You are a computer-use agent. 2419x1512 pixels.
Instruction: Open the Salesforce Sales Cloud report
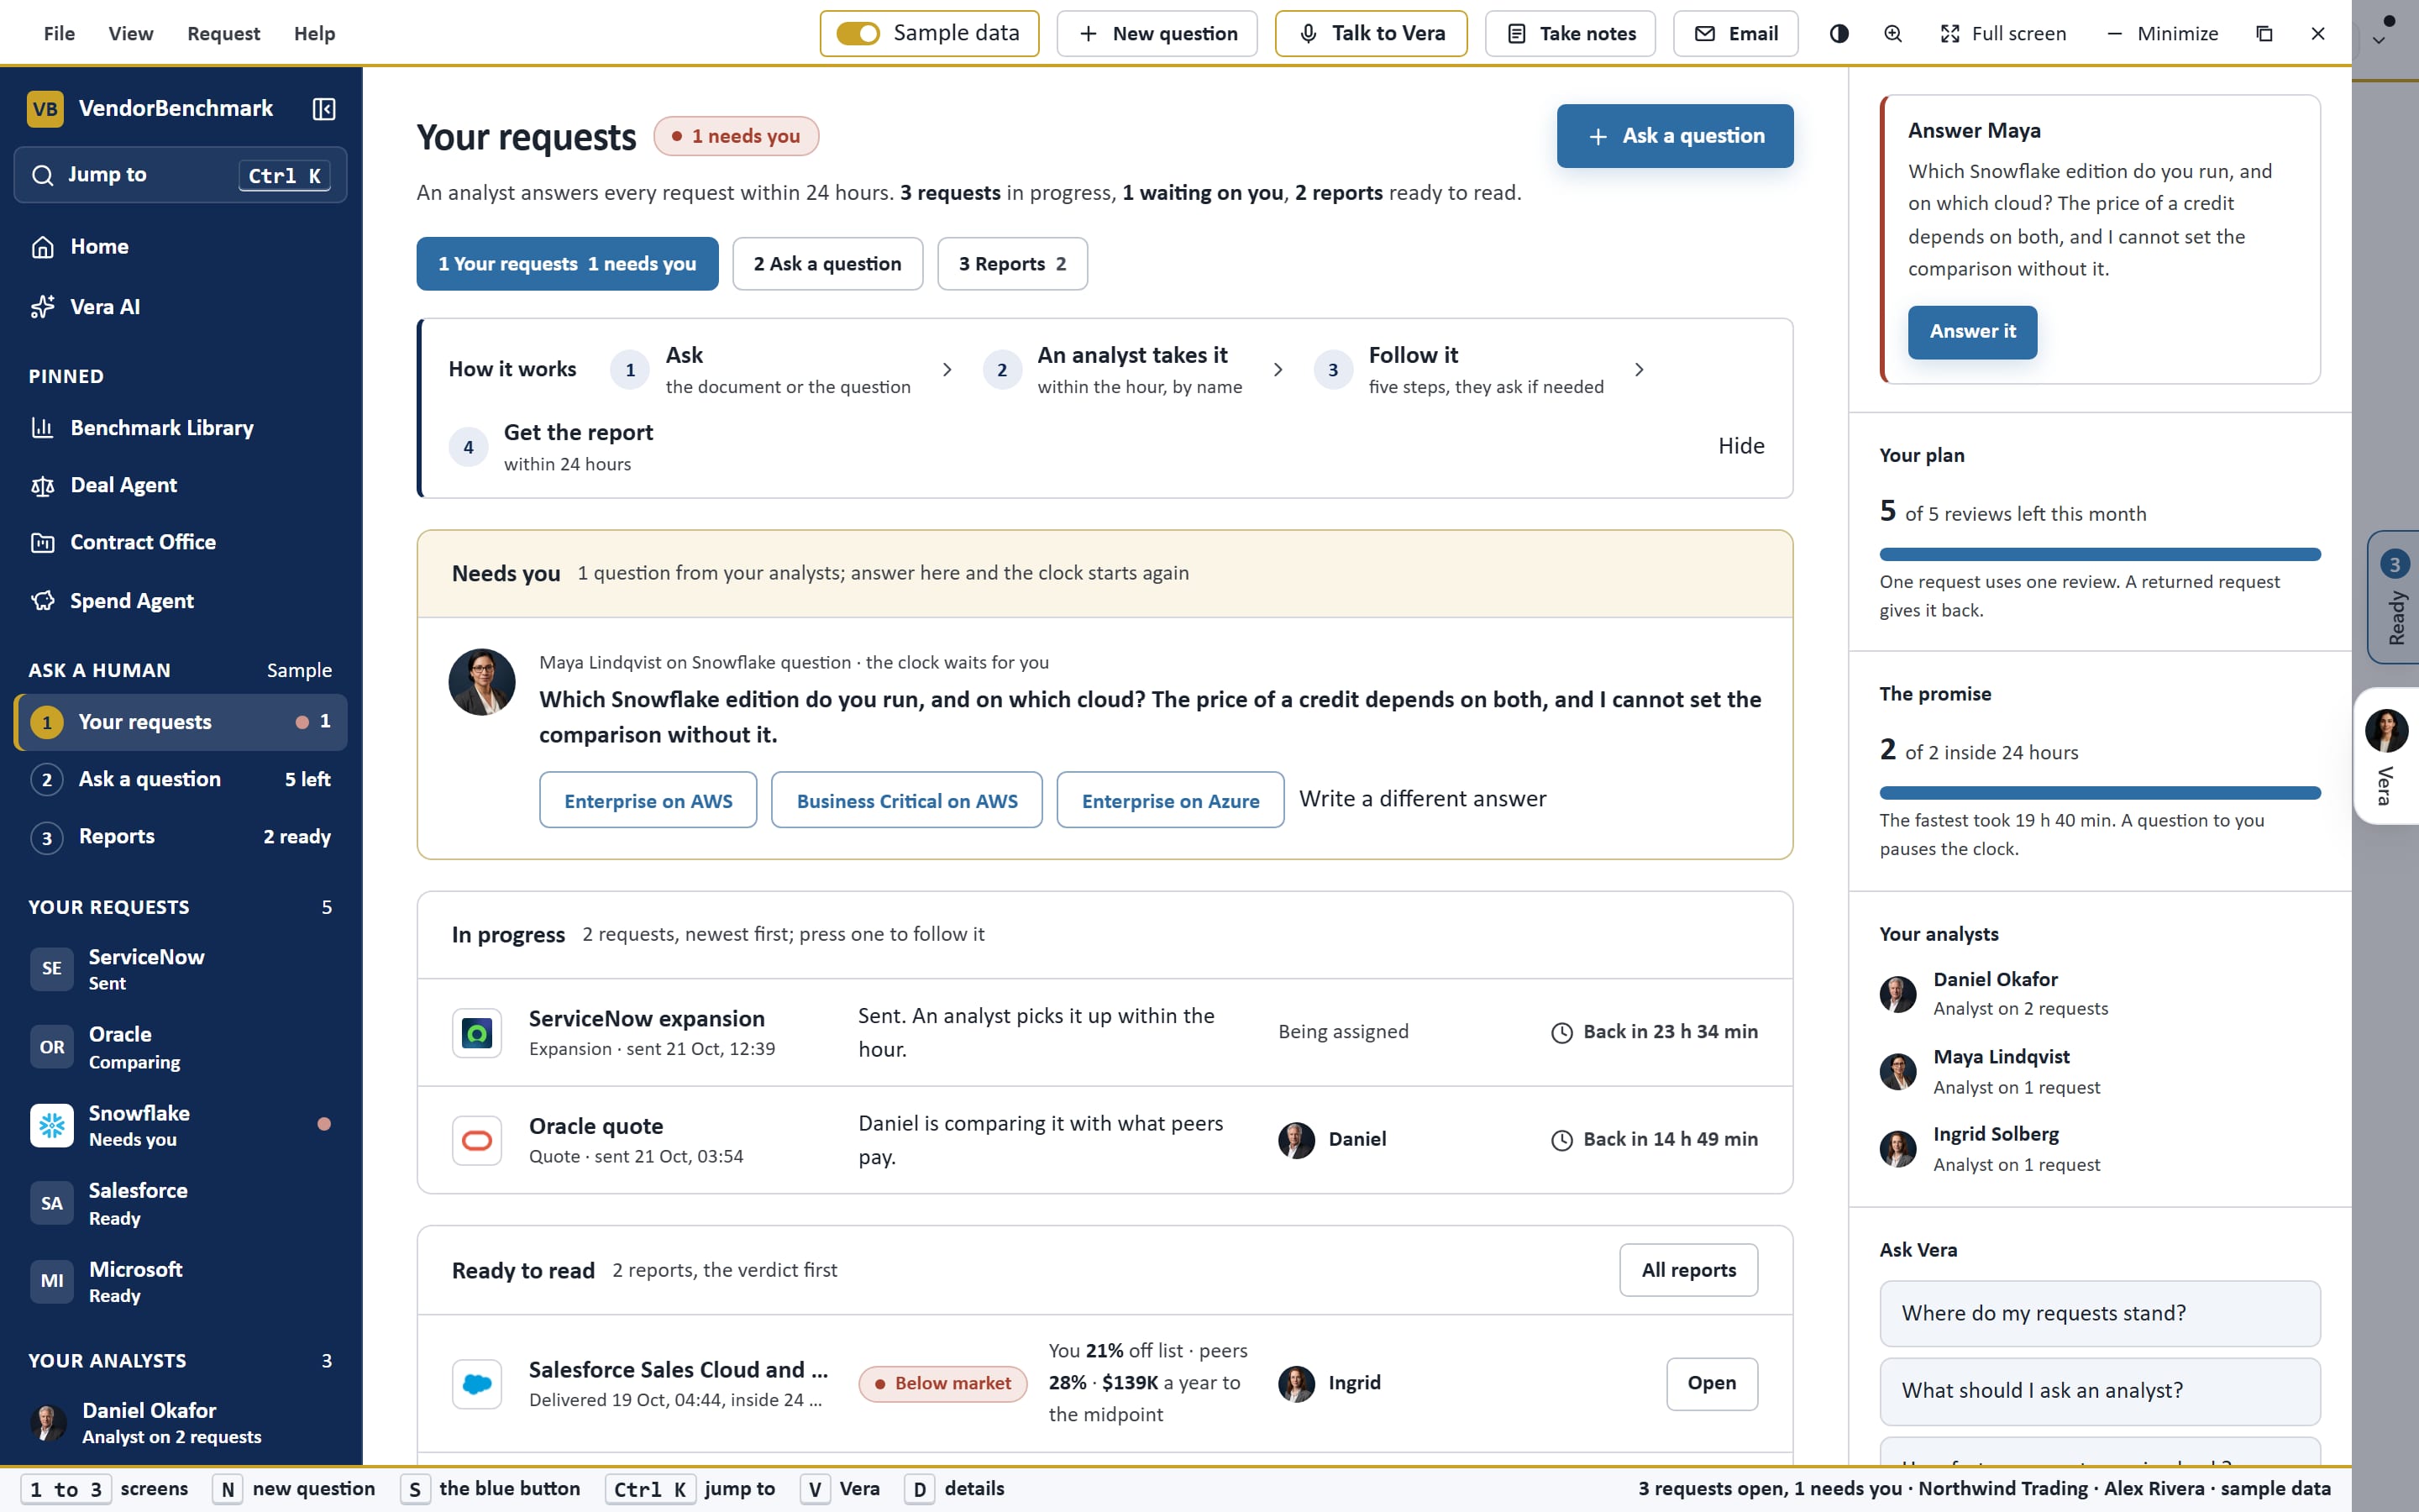pos(1711,1384)
